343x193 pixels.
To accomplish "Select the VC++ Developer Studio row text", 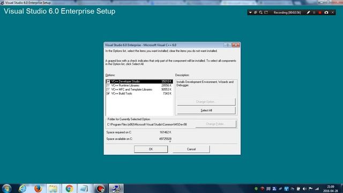I will (x=125, y=81).
